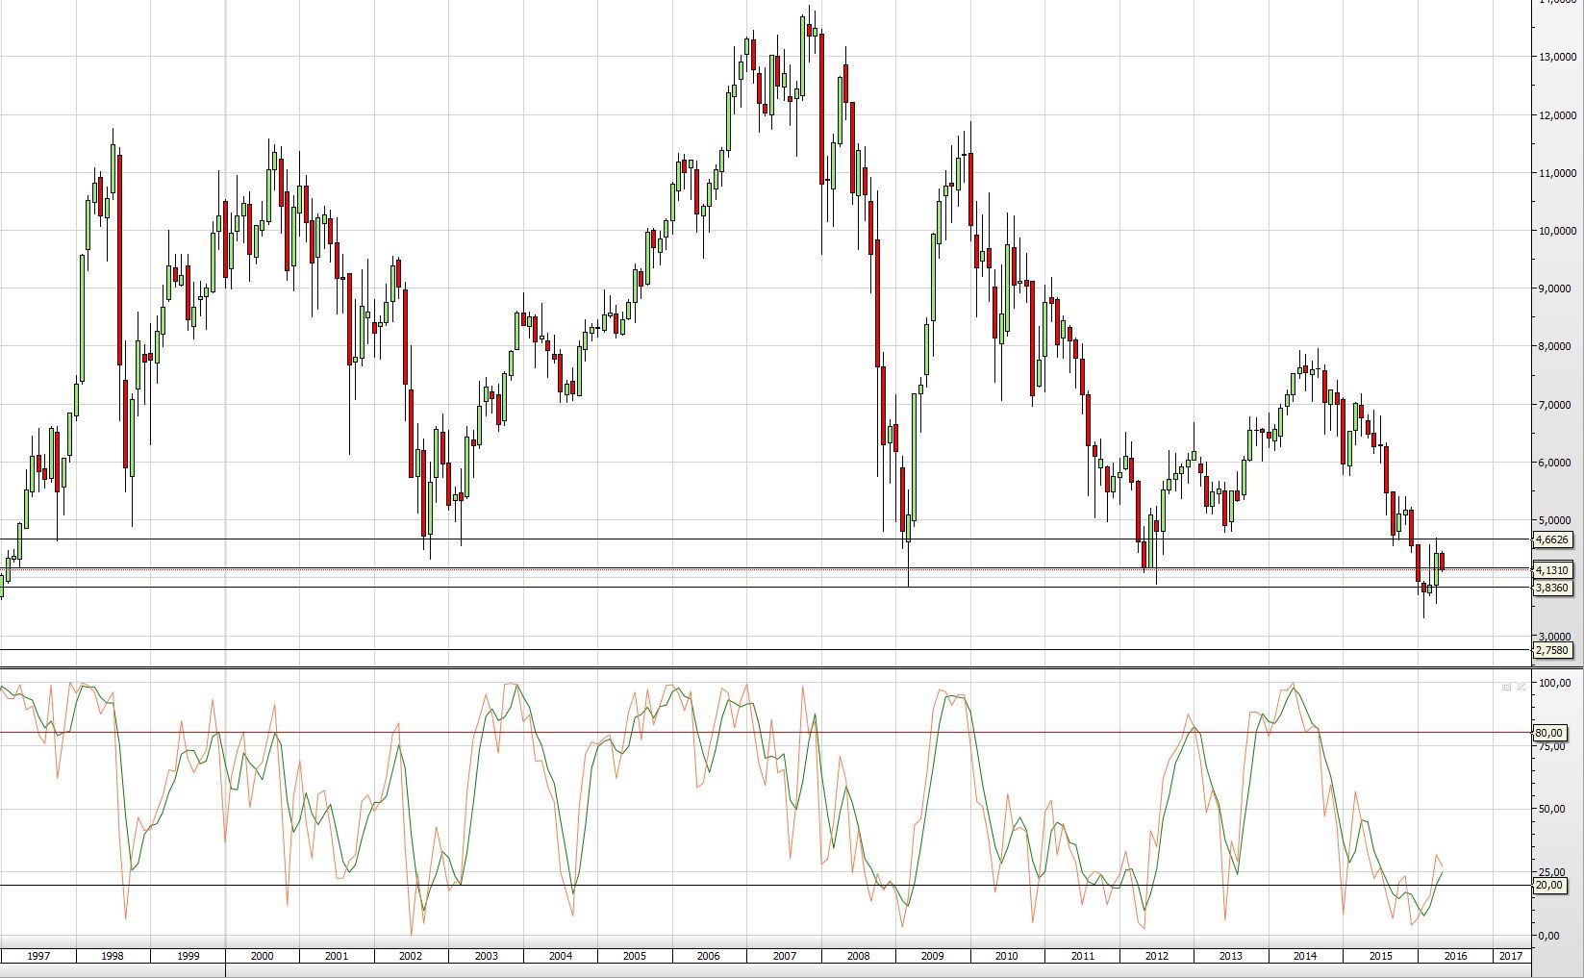The height and width of the screenshot is (978, 1584).
Task: Click the 2010 year label
Action: [1007, 956]
